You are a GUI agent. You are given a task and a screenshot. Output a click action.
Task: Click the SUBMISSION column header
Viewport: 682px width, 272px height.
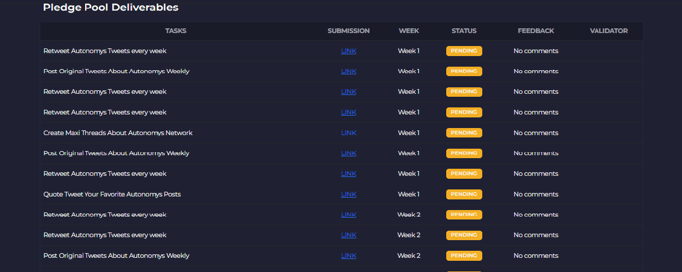click(x=349, y=31)
